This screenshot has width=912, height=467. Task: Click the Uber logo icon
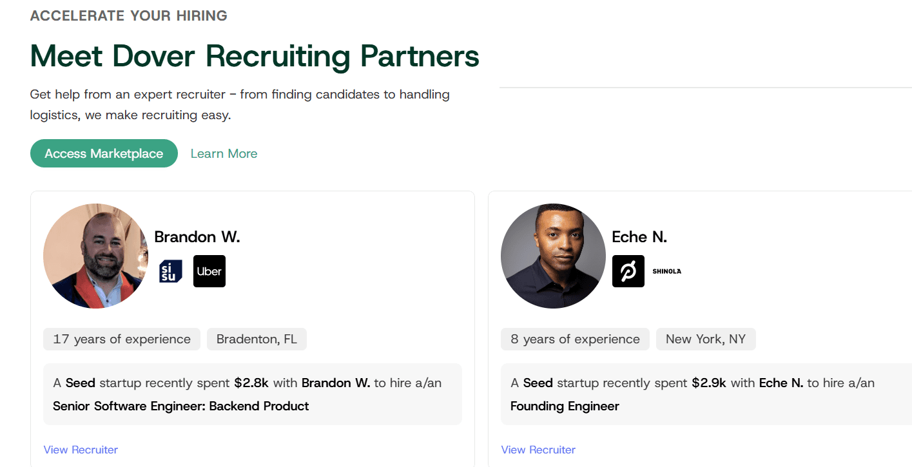(209, 271)
